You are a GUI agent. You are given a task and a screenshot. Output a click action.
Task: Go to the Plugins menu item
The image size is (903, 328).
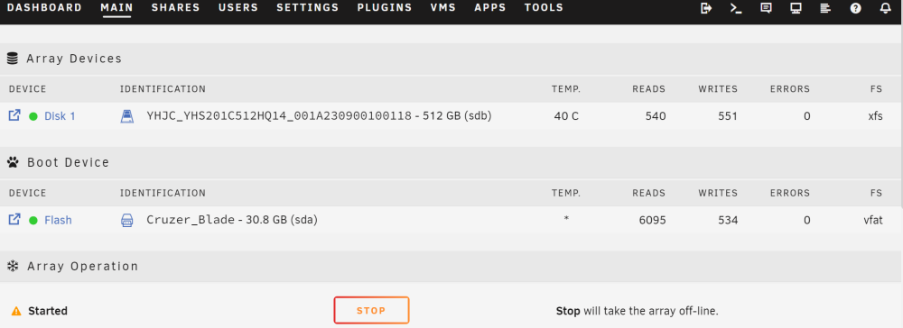pos(385,8)
